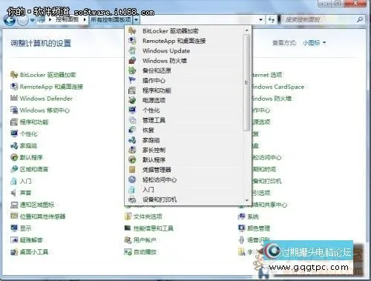Screen dimensions: 371x281
Task: Click 用户帐户 icon
Action: click(x=128, y=240)
